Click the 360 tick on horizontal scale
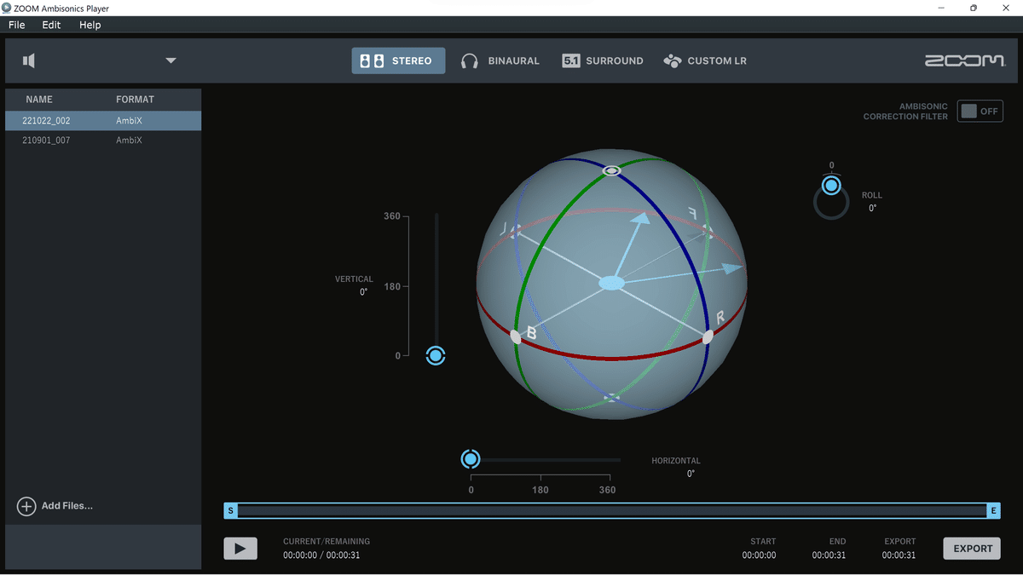This screenshot has height=575, width=1023. click(607, 490)
